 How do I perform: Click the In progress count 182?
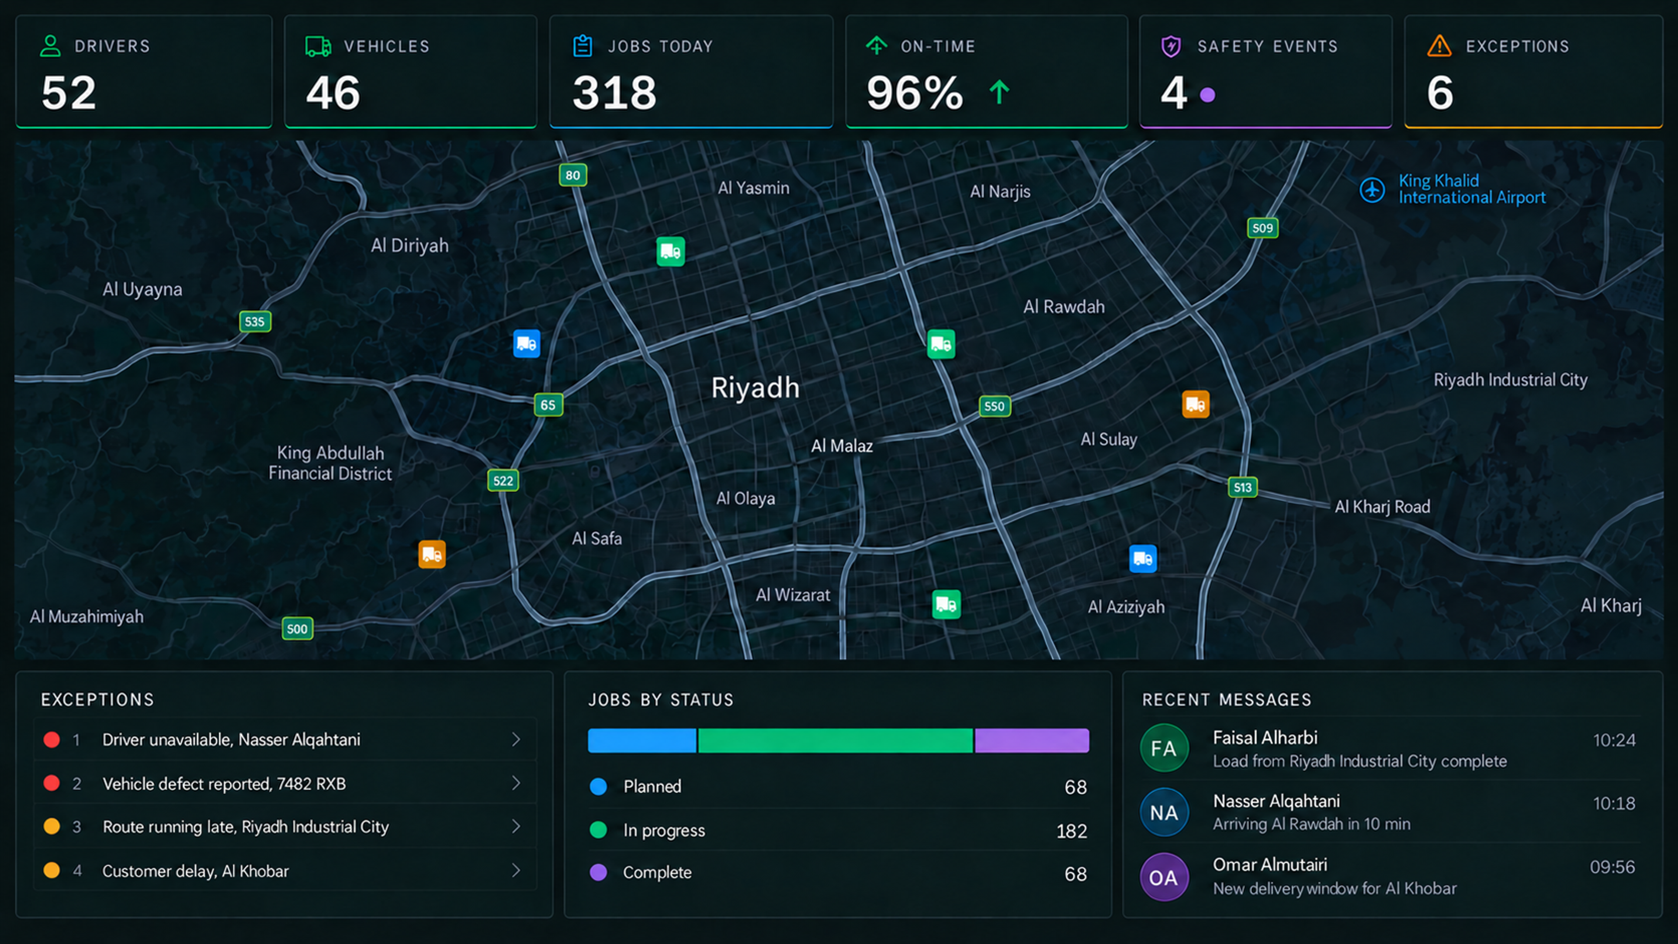pyautogui.click(x=1071, y=831)
